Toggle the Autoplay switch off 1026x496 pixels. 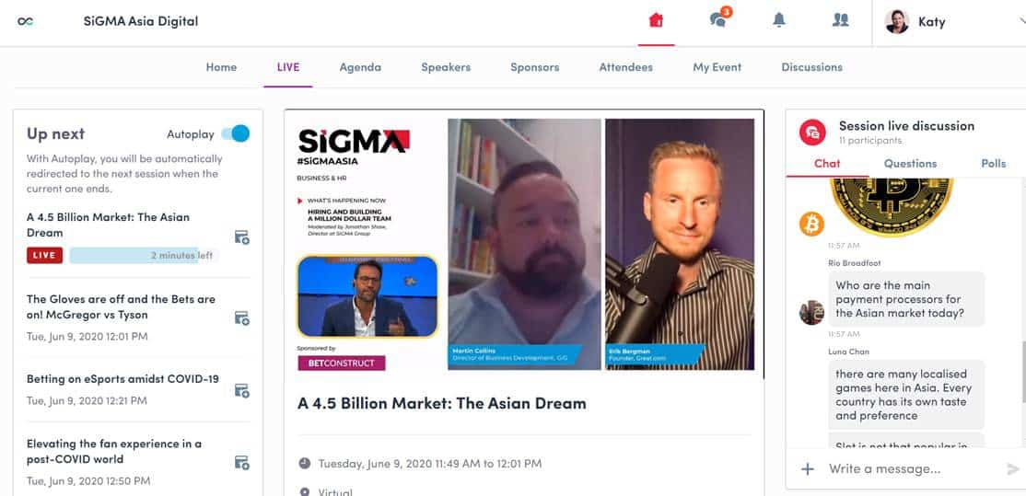click(x=236, y=134)
